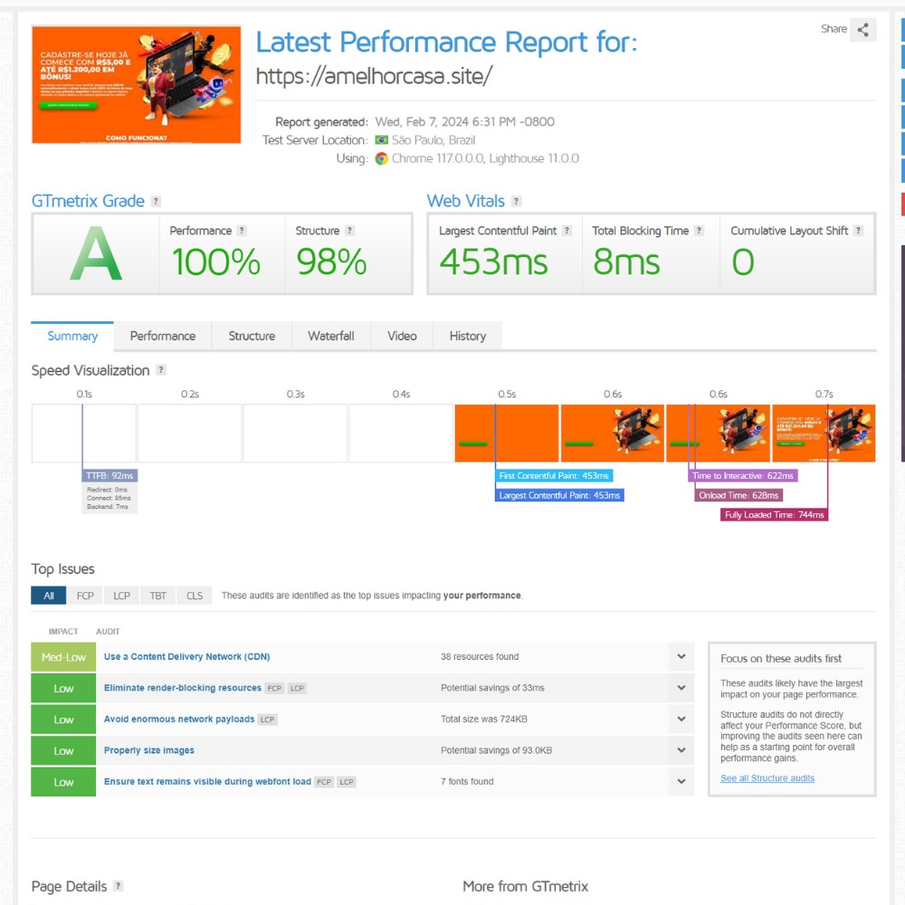Go to the Video tab
905x905 pixels.
coord(402,336)
